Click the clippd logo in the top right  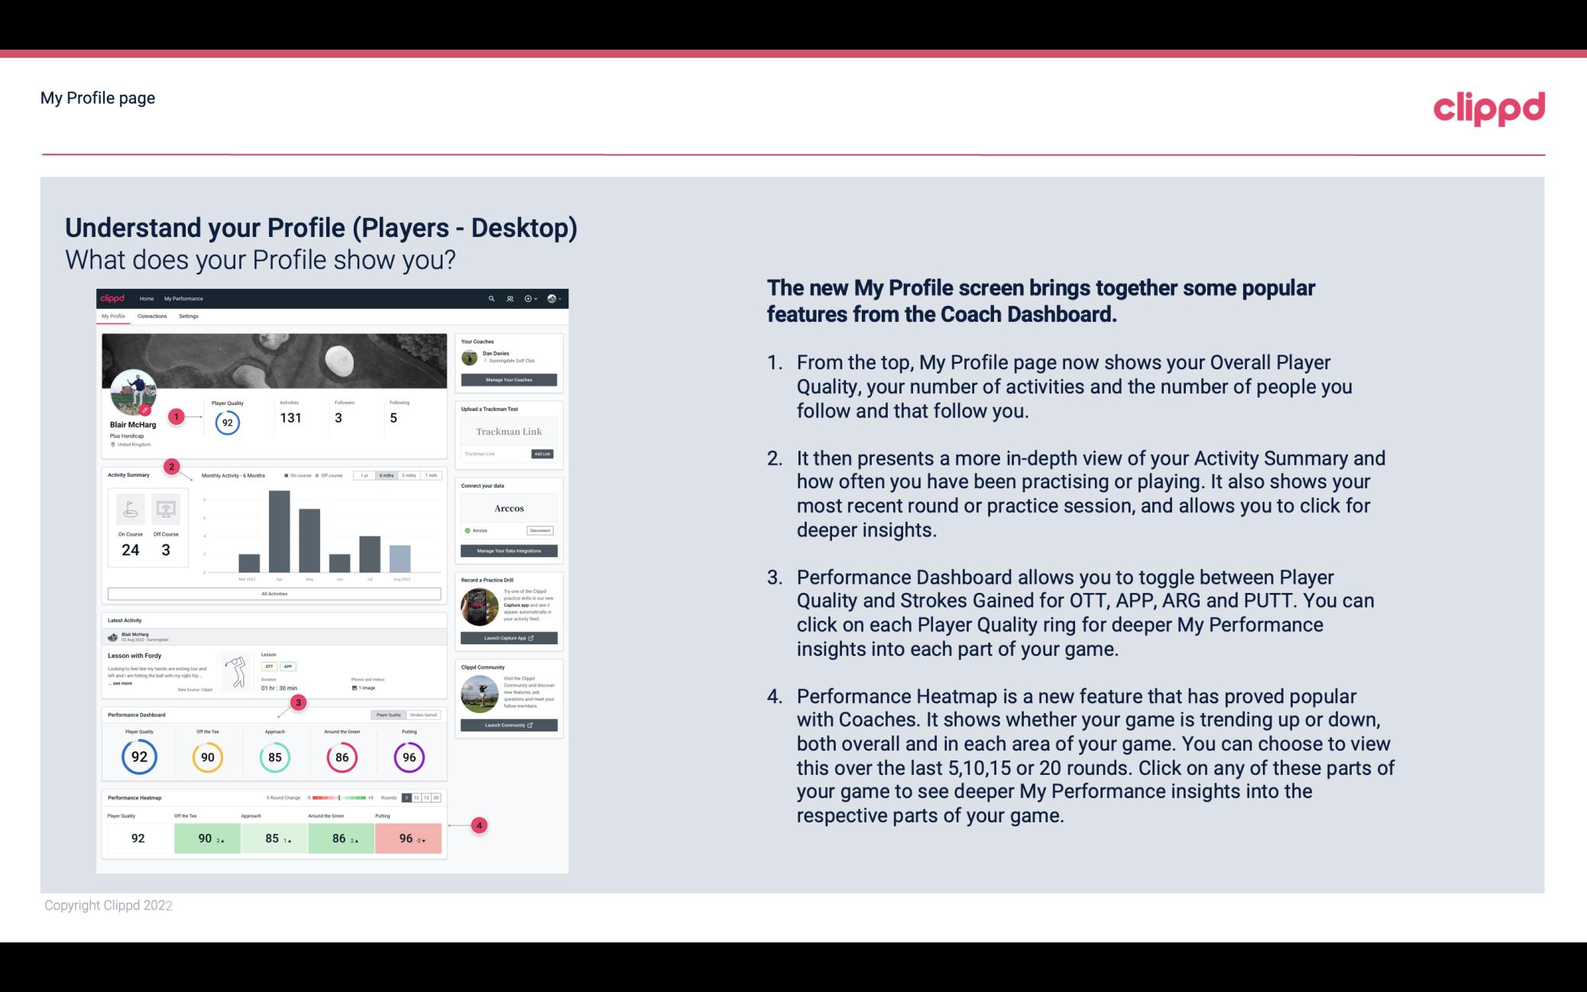pyautogui.click(x=1490, y=105)
